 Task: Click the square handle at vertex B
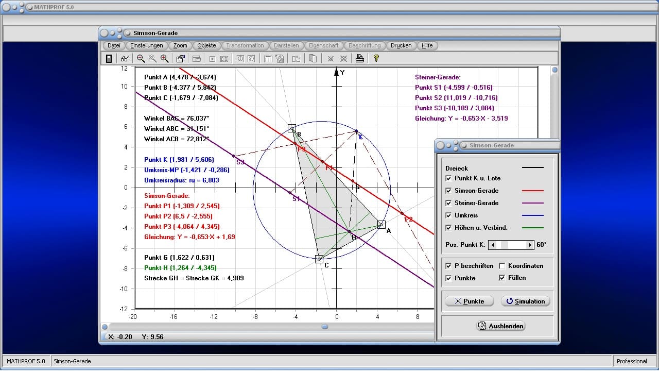(291, 128)
